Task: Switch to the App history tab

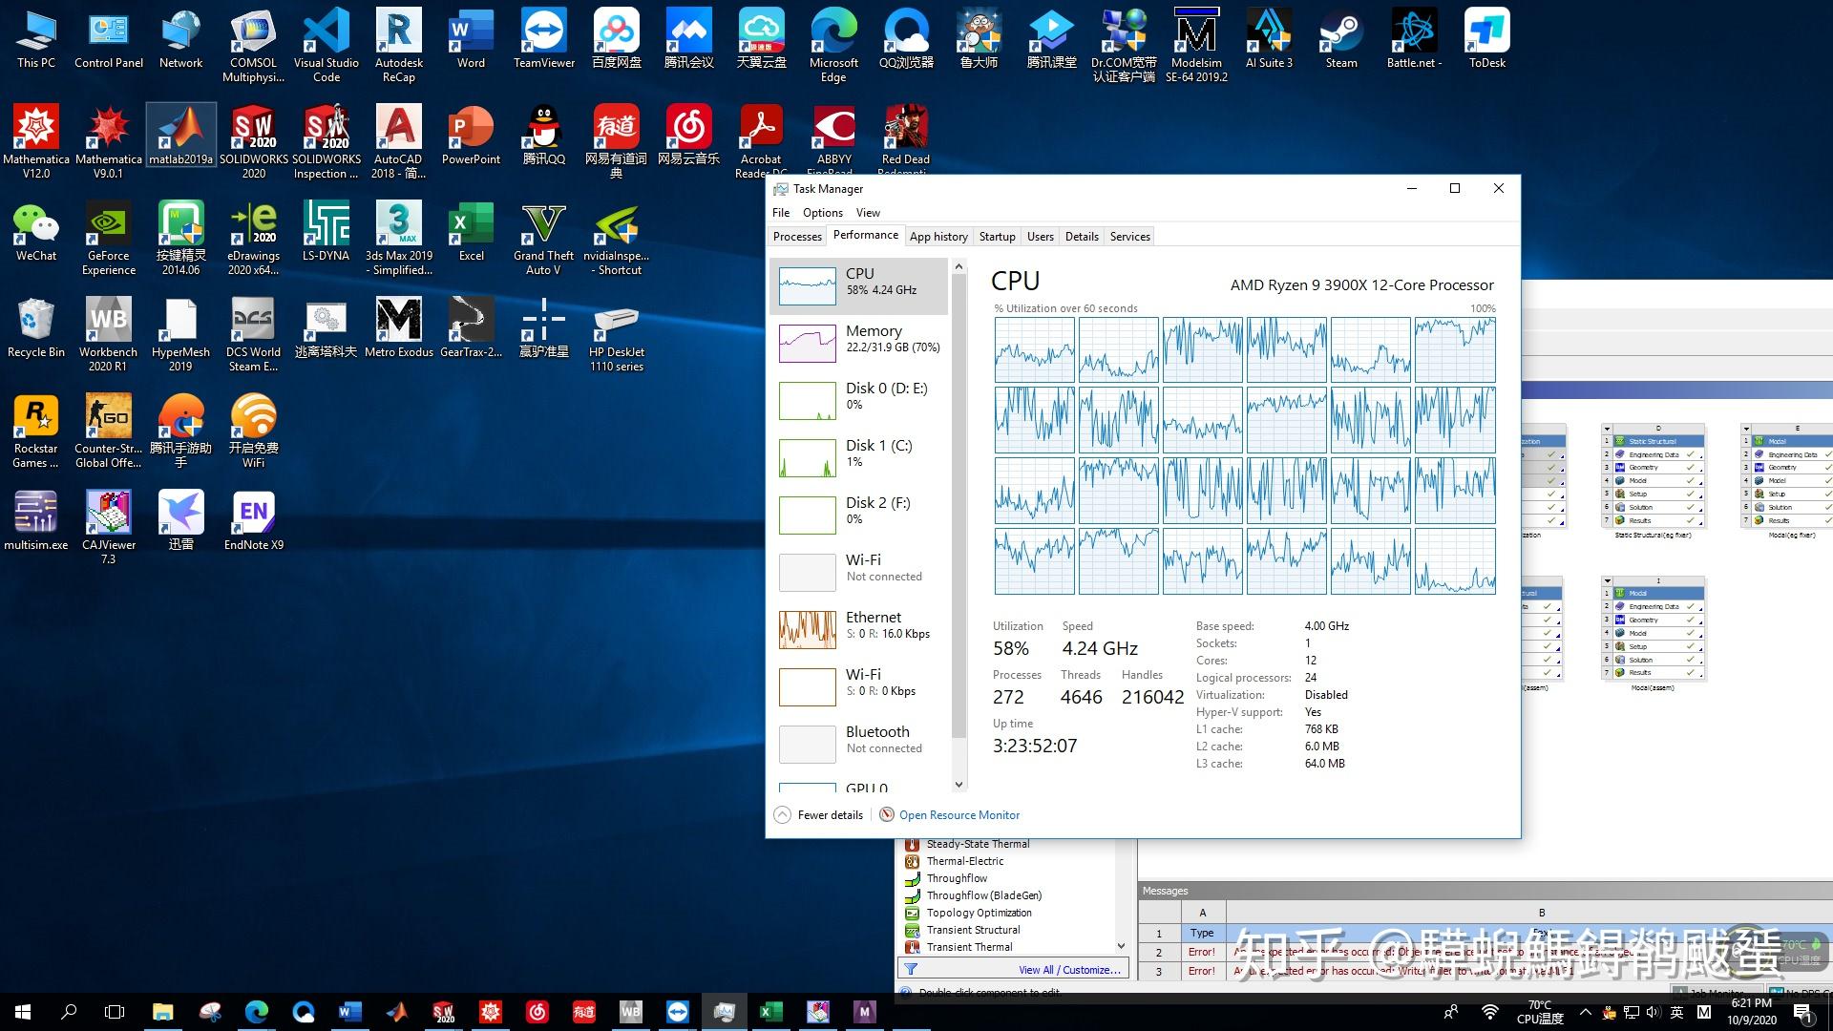Action: [938, 237]
